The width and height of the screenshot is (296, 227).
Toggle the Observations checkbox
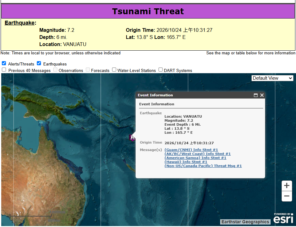[x=55, y=69]
